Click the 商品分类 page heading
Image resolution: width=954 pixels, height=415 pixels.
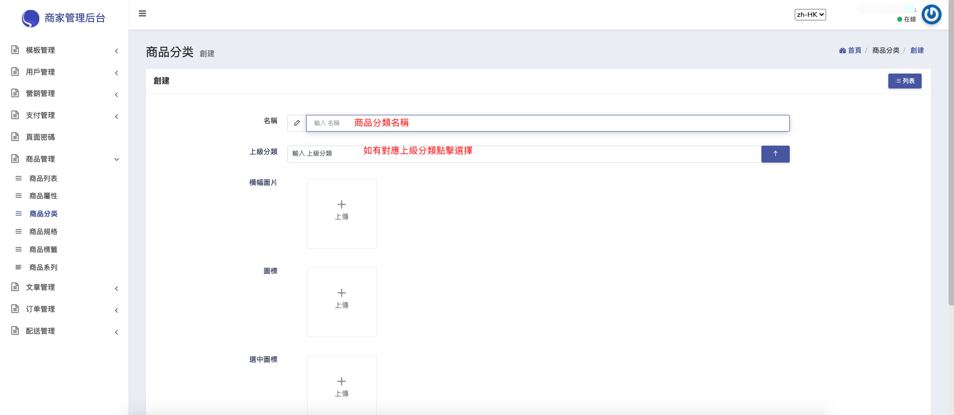pyautogui.click(x=170, y=52)
